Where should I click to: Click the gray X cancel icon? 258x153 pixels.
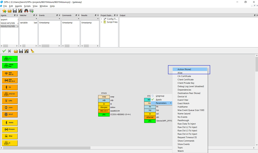tap(10, 51)
